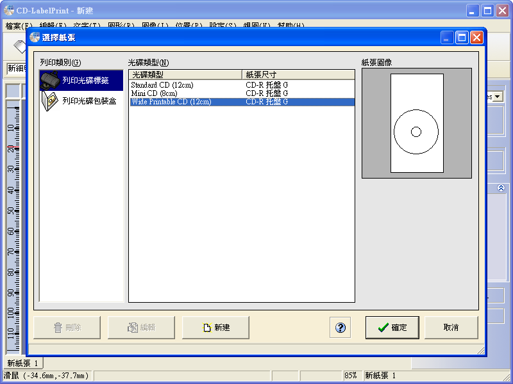Choose the 列印光碟包裝盒 case icon
Screen dimensions: 513x384
50,101
